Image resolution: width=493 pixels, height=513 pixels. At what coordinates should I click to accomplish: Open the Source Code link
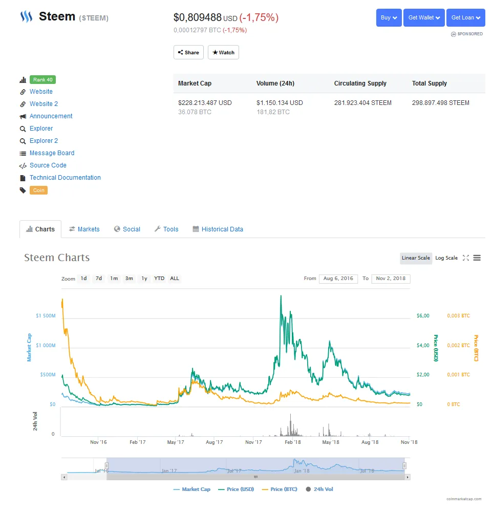48,165
